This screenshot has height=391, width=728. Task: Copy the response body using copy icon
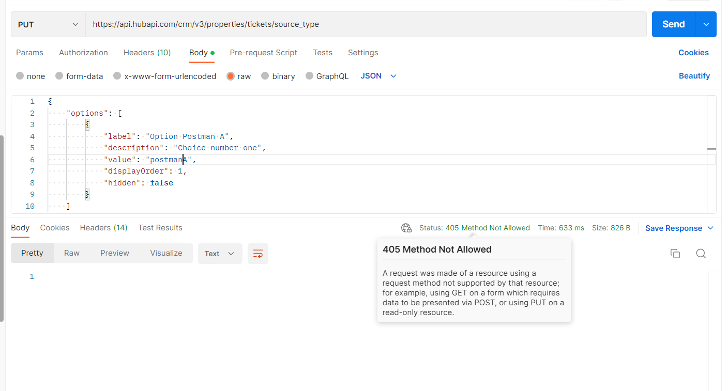click(x=675, y=254)
